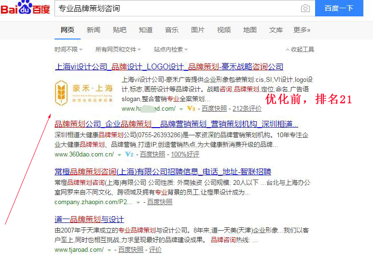Viewport: 373px width, 260px height.
Task: Expand dropdown arrow beside www.360dao.com.cn/
Action: [x=119, y=155]
